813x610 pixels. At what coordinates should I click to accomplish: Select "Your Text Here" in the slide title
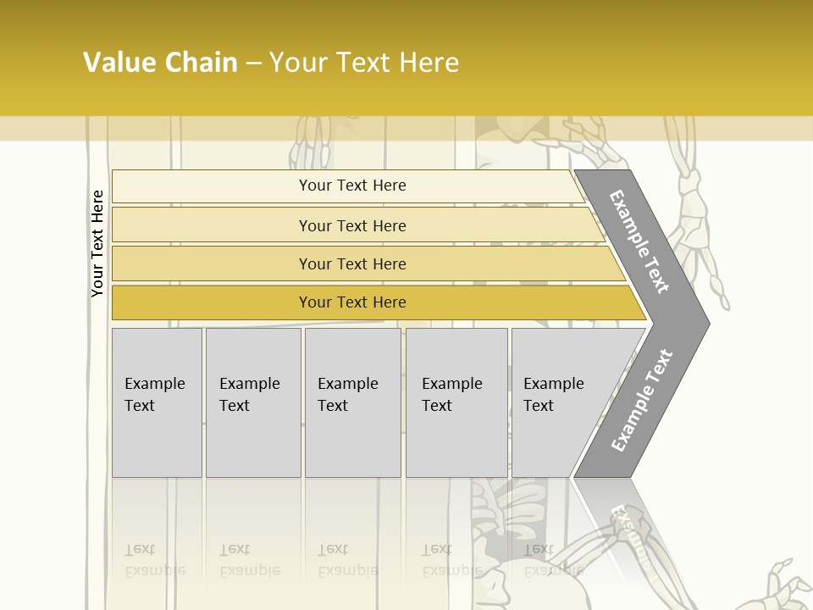[364, 63]
